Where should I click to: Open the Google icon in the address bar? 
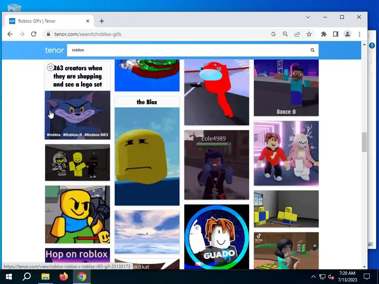pyautogui.click(x=274, y=34)
